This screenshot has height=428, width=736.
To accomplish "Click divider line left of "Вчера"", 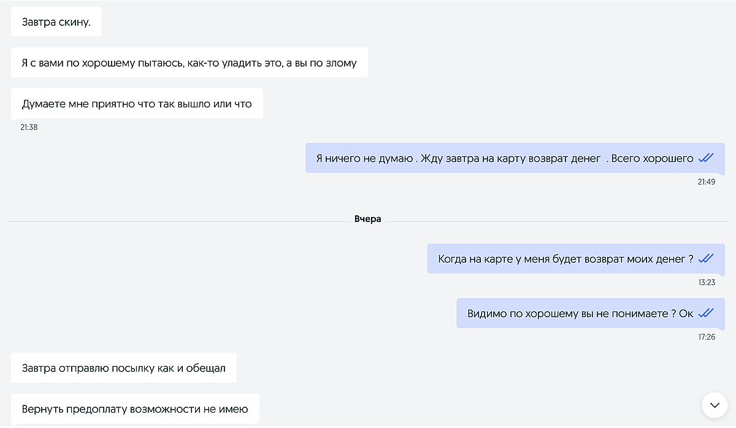I will [x=178, y=220].
